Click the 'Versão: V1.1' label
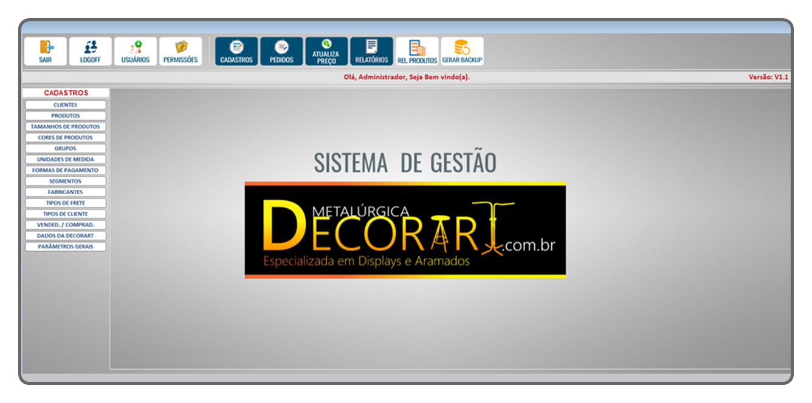 coord(768,77)
